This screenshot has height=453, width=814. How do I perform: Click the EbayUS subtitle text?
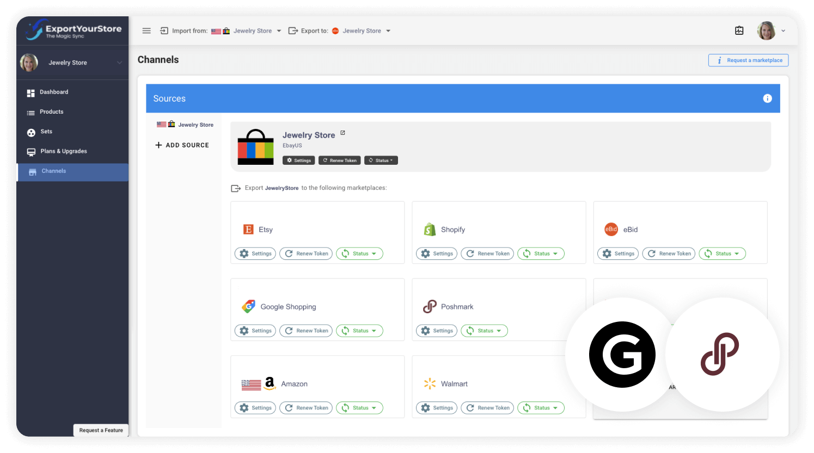(x=292, y=146)
